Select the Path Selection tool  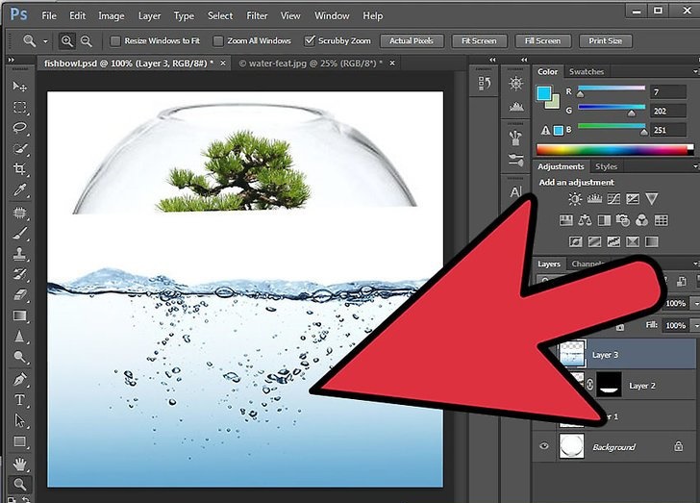coord(19,420)
